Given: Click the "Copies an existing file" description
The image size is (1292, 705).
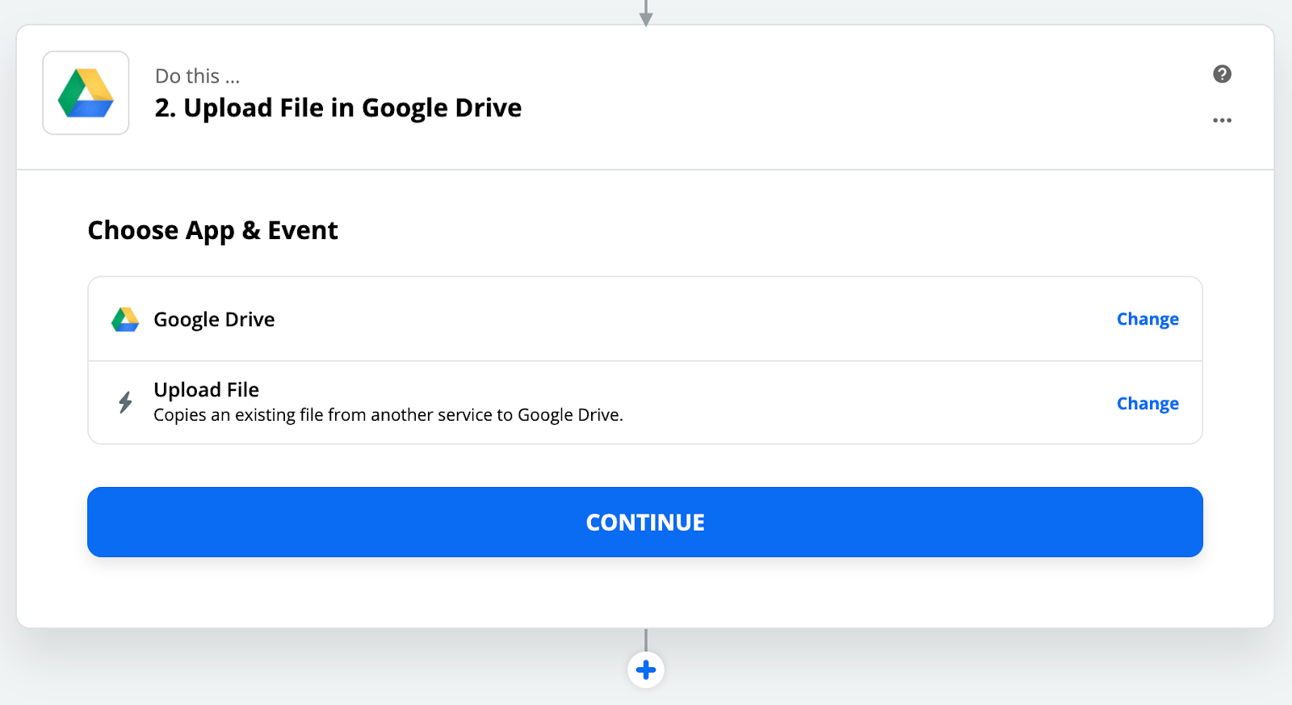Looking at the screenshot, I should (x=388, y=415).
